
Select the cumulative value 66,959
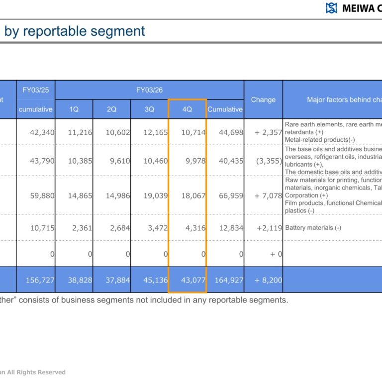coord(231,195)
